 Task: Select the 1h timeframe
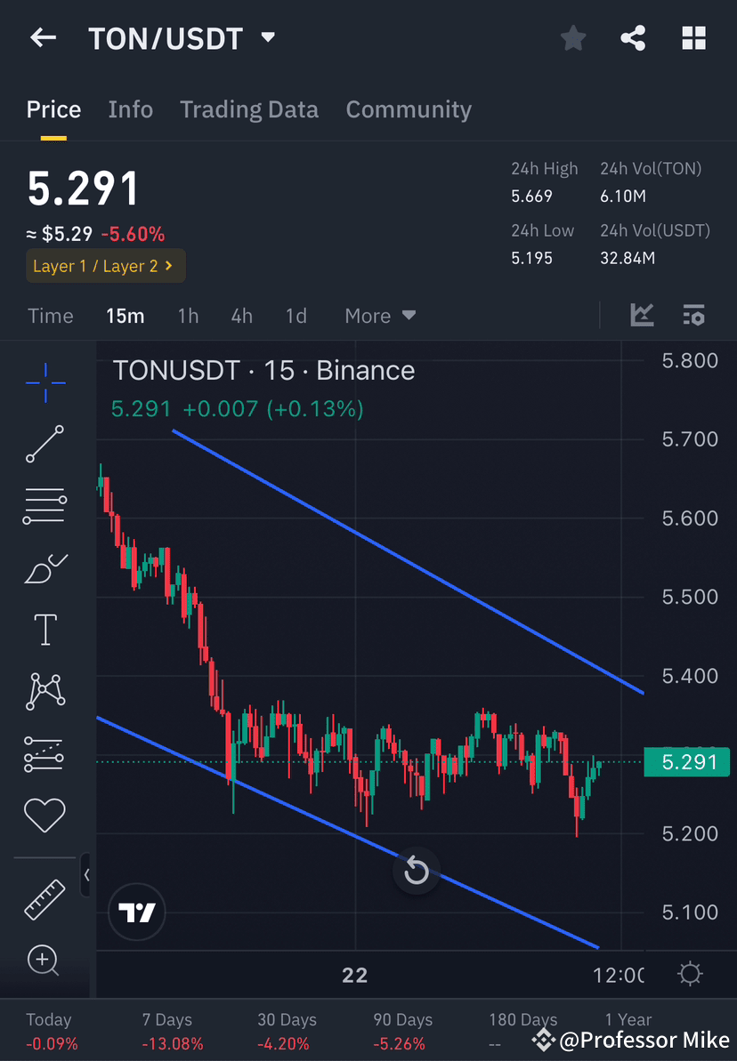point(188,316)
